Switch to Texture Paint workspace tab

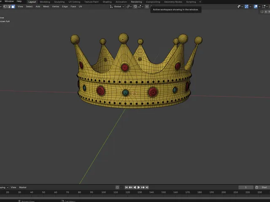tap(92, 2)
